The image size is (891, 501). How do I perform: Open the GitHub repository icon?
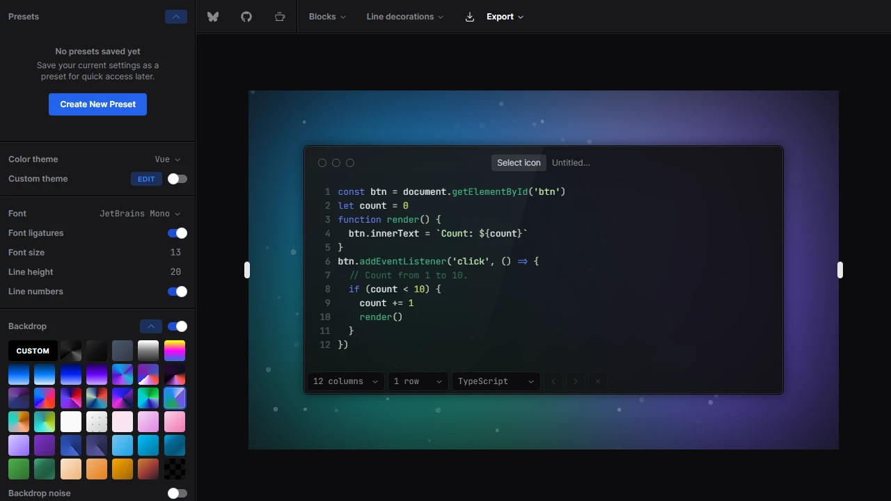246,16
